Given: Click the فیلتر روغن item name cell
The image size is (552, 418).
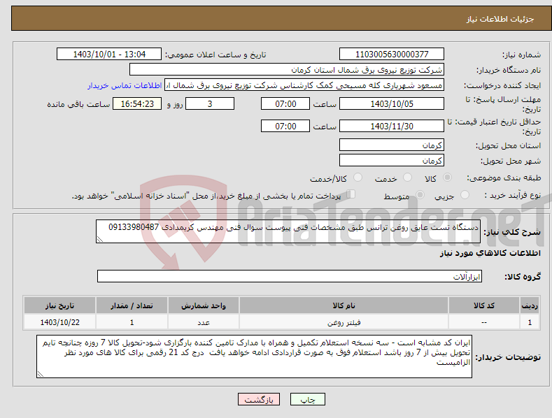Looking at the screenshot, I should point(344,322).
